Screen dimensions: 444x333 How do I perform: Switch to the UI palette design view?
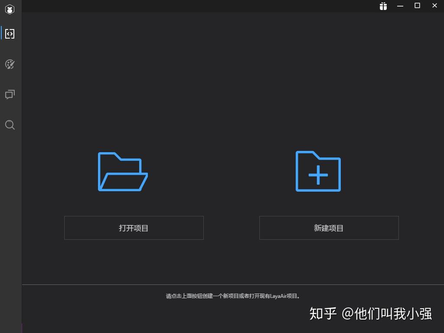[x=10, y=64]
